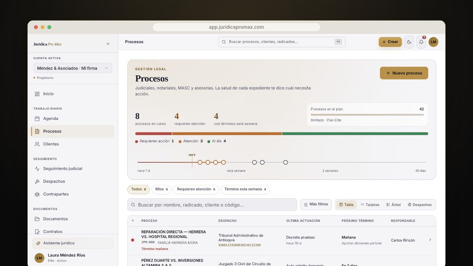
Task: Click the Nuevo proceso button
Action: click(404, 73)
